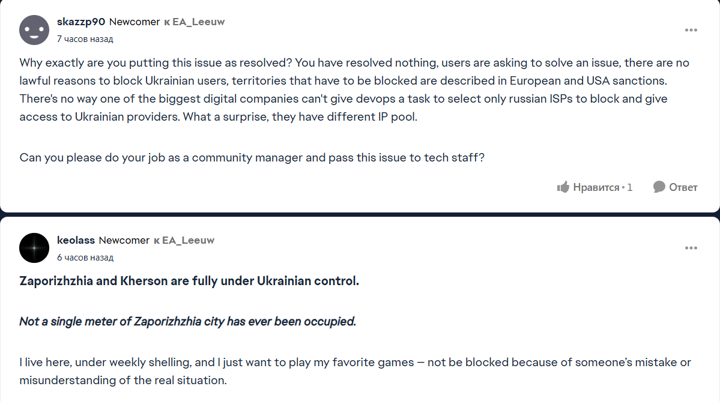Click the bold "Zaporizhzhia and Kherson" sentence

coord(189,281)
